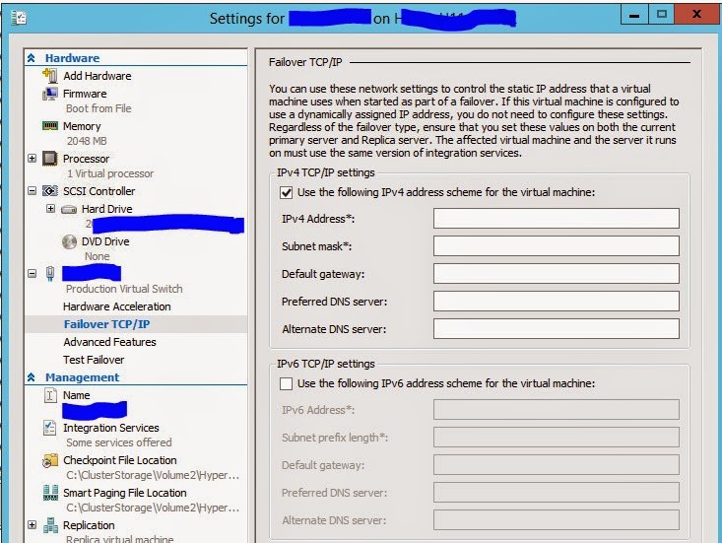The width and height of the screenshot is (722, 543).
Task: Click '2048 MB' memory value
Action: pos(87,141)
